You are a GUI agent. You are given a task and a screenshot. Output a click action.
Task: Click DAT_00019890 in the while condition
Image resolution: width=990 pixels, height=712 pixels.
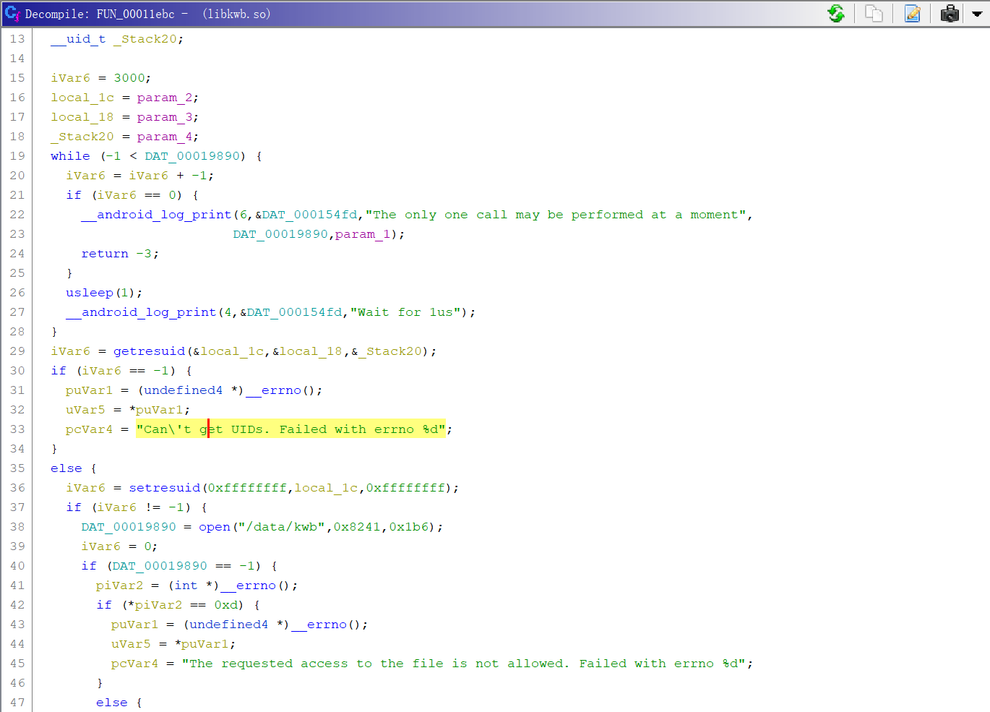click(192, 156)
